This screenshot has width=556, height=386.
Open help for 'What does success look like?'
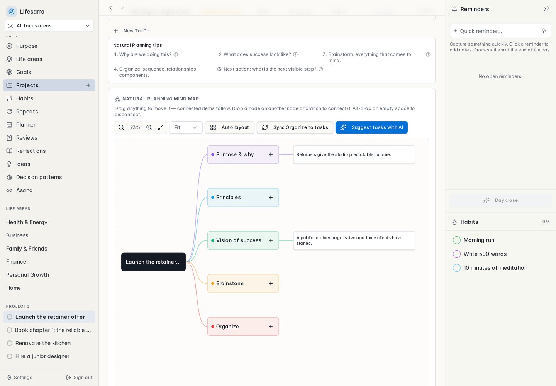click(295, 54)
